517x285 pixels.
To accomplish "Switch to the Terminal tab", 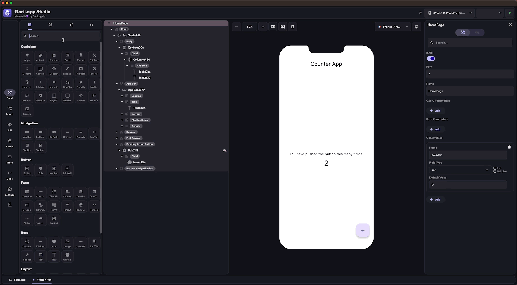I will (x=17, y=280).
